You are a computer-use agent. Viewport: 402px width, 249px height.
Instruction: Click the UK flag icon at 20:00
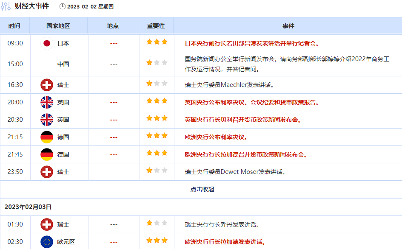[x=47, y=102]
